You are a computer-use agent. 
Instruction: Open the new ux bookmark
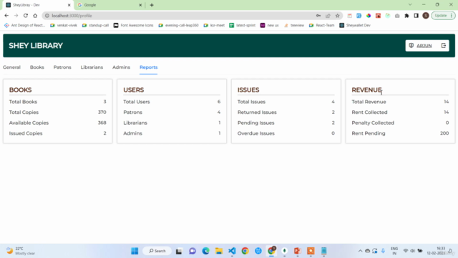click(270, 26)
